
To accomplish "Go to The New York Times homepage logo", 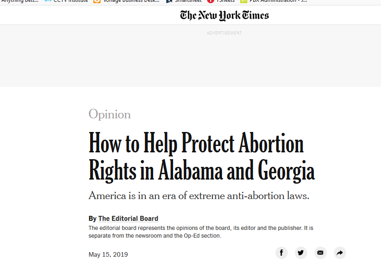I will pos(224,15).
